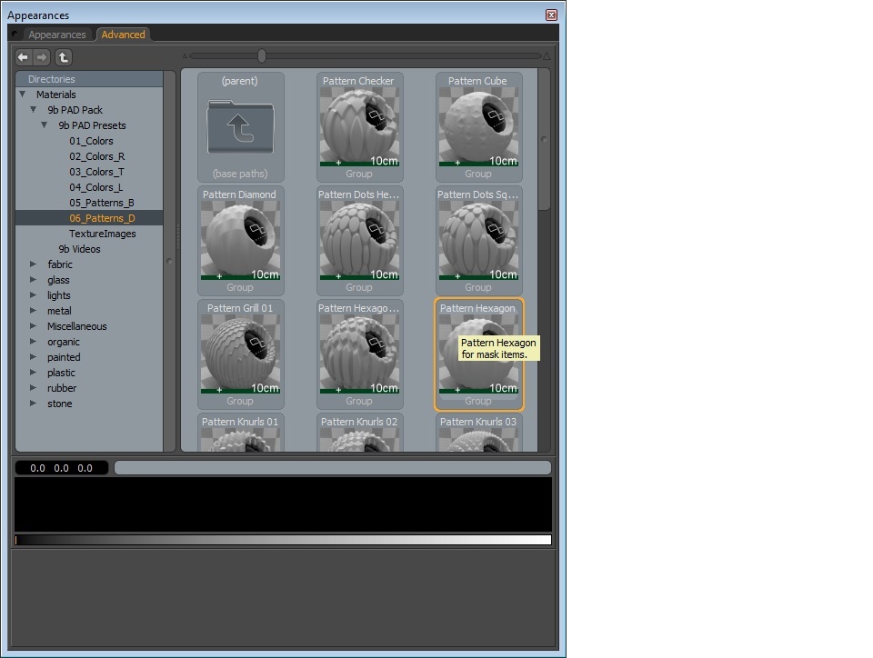Open the 9b Videos folder
This screenshot has height=658, width=873.
(80, 249)
